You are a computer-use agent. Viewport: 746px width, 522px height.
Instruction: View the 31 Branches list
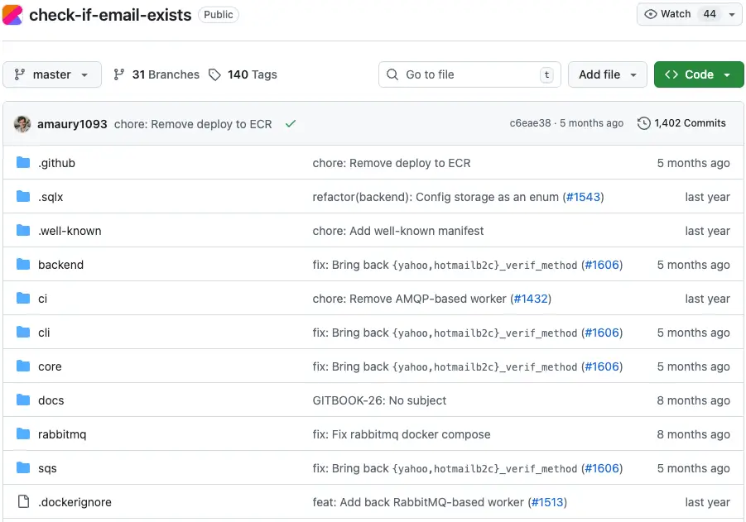[156, 74]
